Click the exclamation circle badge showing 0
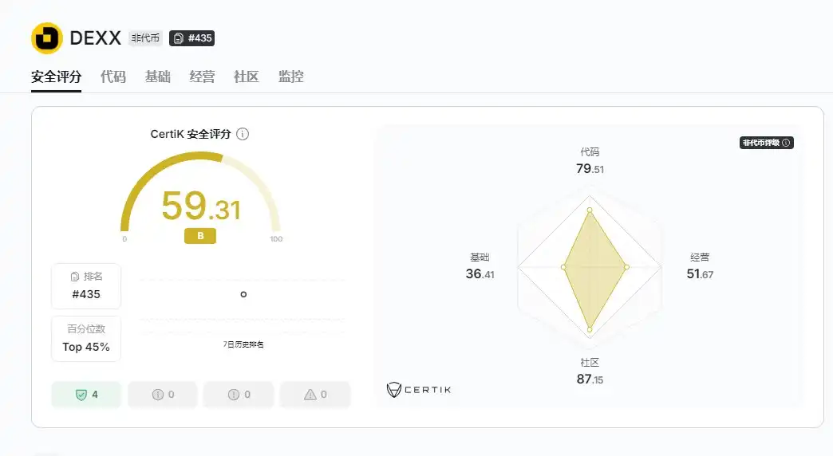Image resolution: width=833 pixels, height=456 pixels. pyautogui.click(x=239, y=395)
